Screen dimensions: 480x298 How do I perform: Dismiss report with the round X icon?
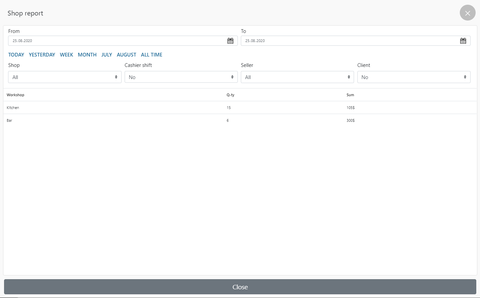468,13
